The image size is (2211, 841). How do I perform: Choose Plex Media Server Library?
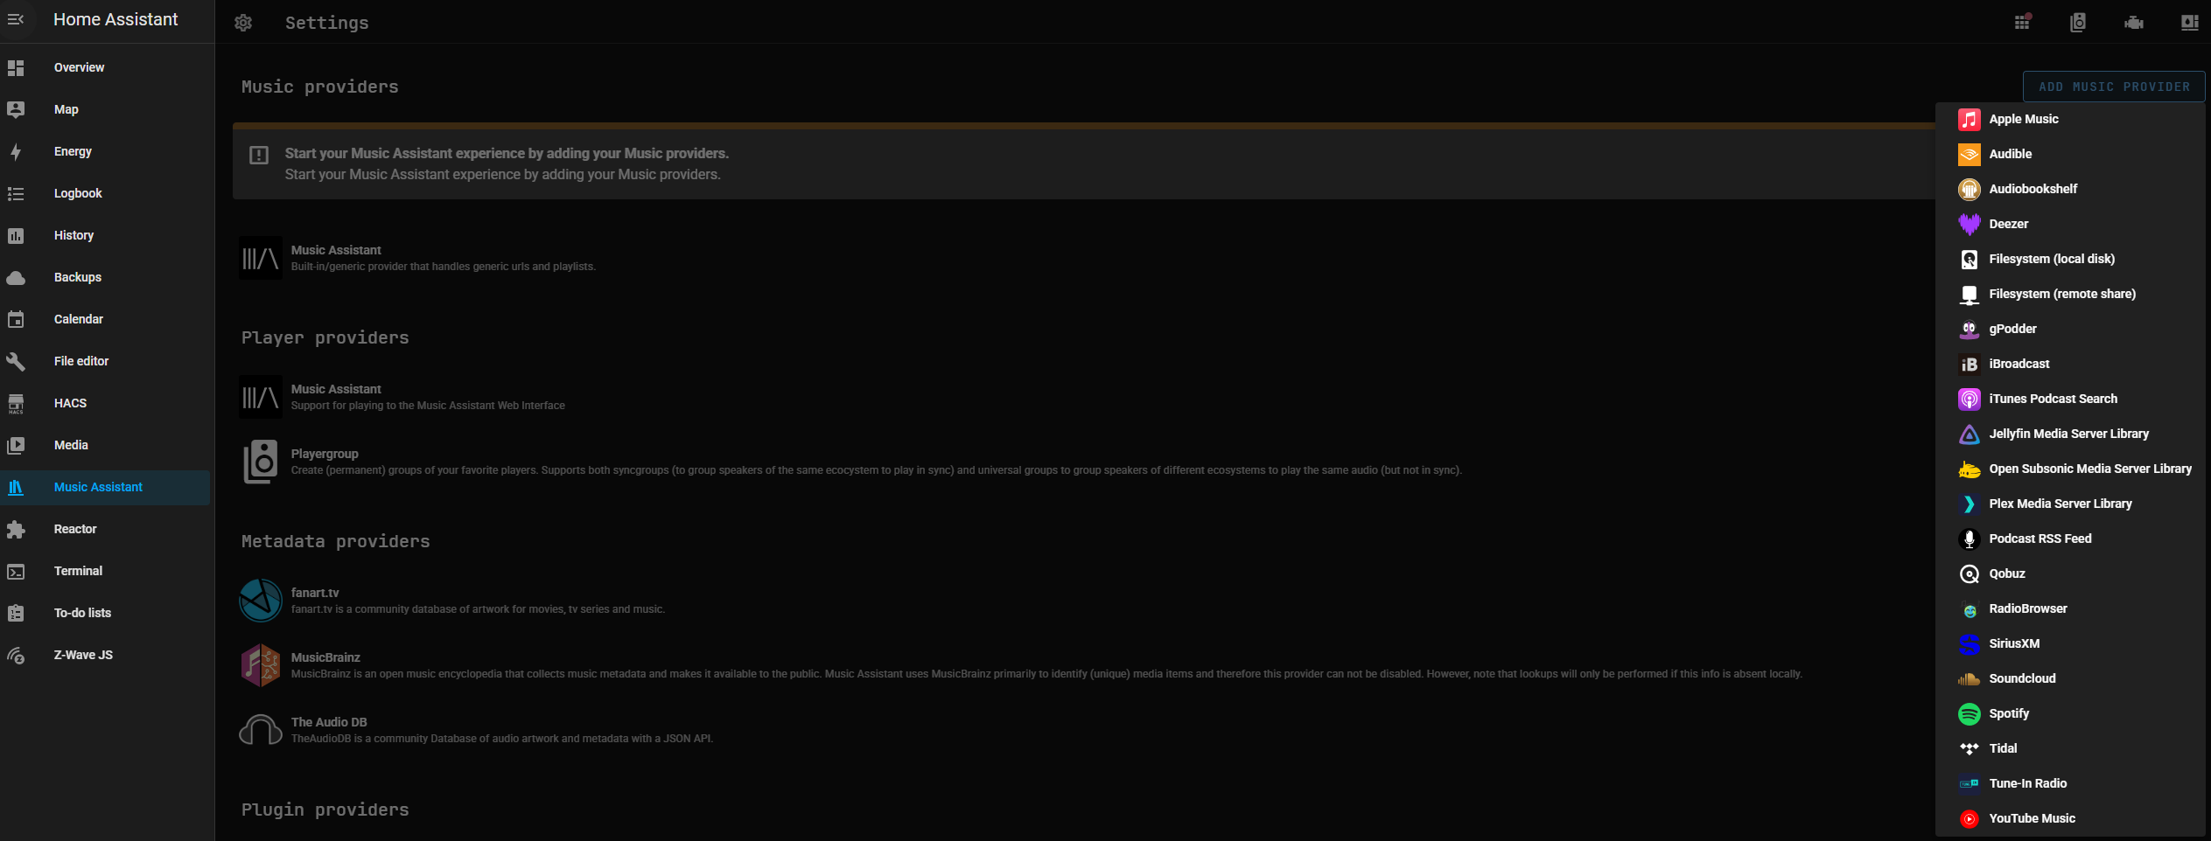click(x=2071, y=504)
